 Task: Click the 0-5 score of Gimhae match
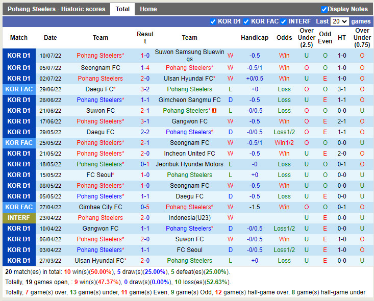(x=145, y=207)
